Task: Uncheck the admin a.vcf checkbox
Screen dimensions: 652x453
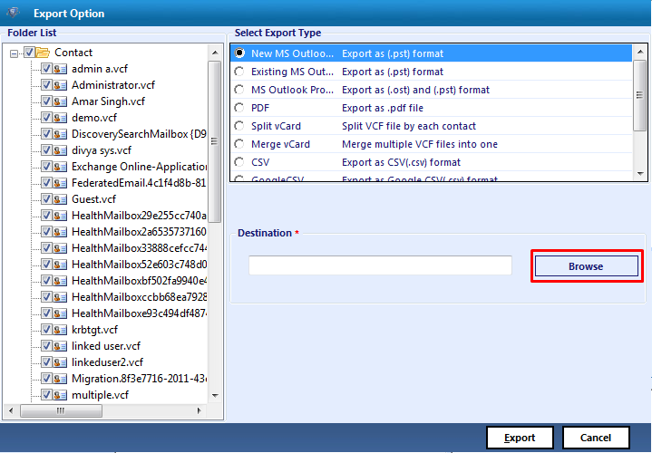Action: click(x=46, y=69)
